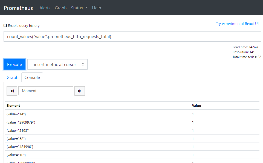Focus the query expression text box
Image resolution: width=263 pixels, height=163 pixels.
[132, 37]
